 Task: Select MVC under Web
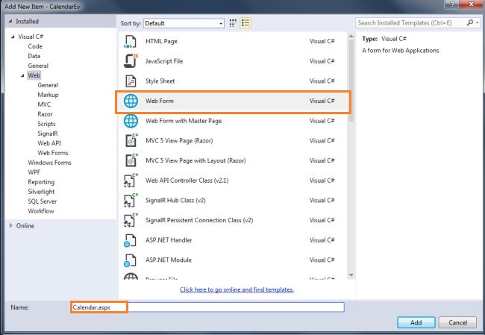(x=44, y=104)
